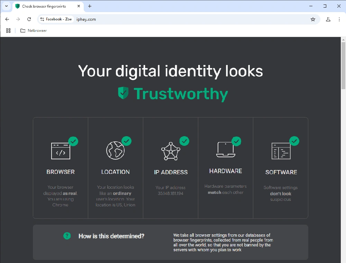Bookmark this page with the star icon
Screen dimensions: 346x263
313,19
